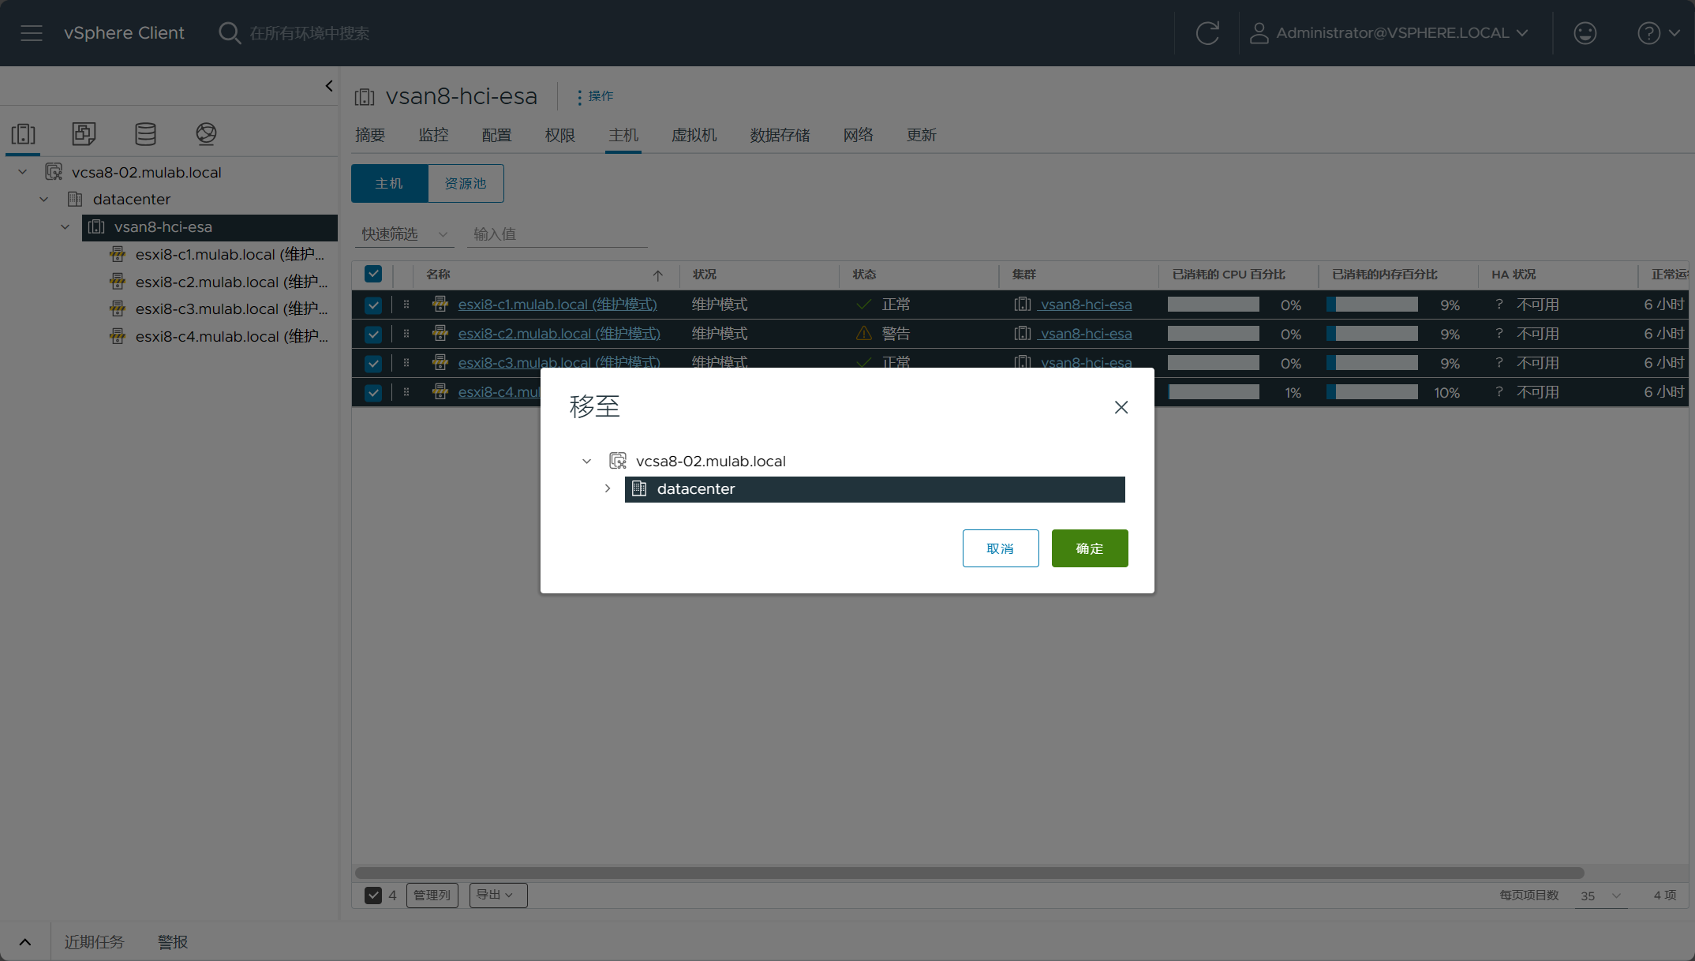The image size is (1695, 961).
Task: Collapse the vsan8-hci-esa cluster node
Action: click(x=65, y=226)
